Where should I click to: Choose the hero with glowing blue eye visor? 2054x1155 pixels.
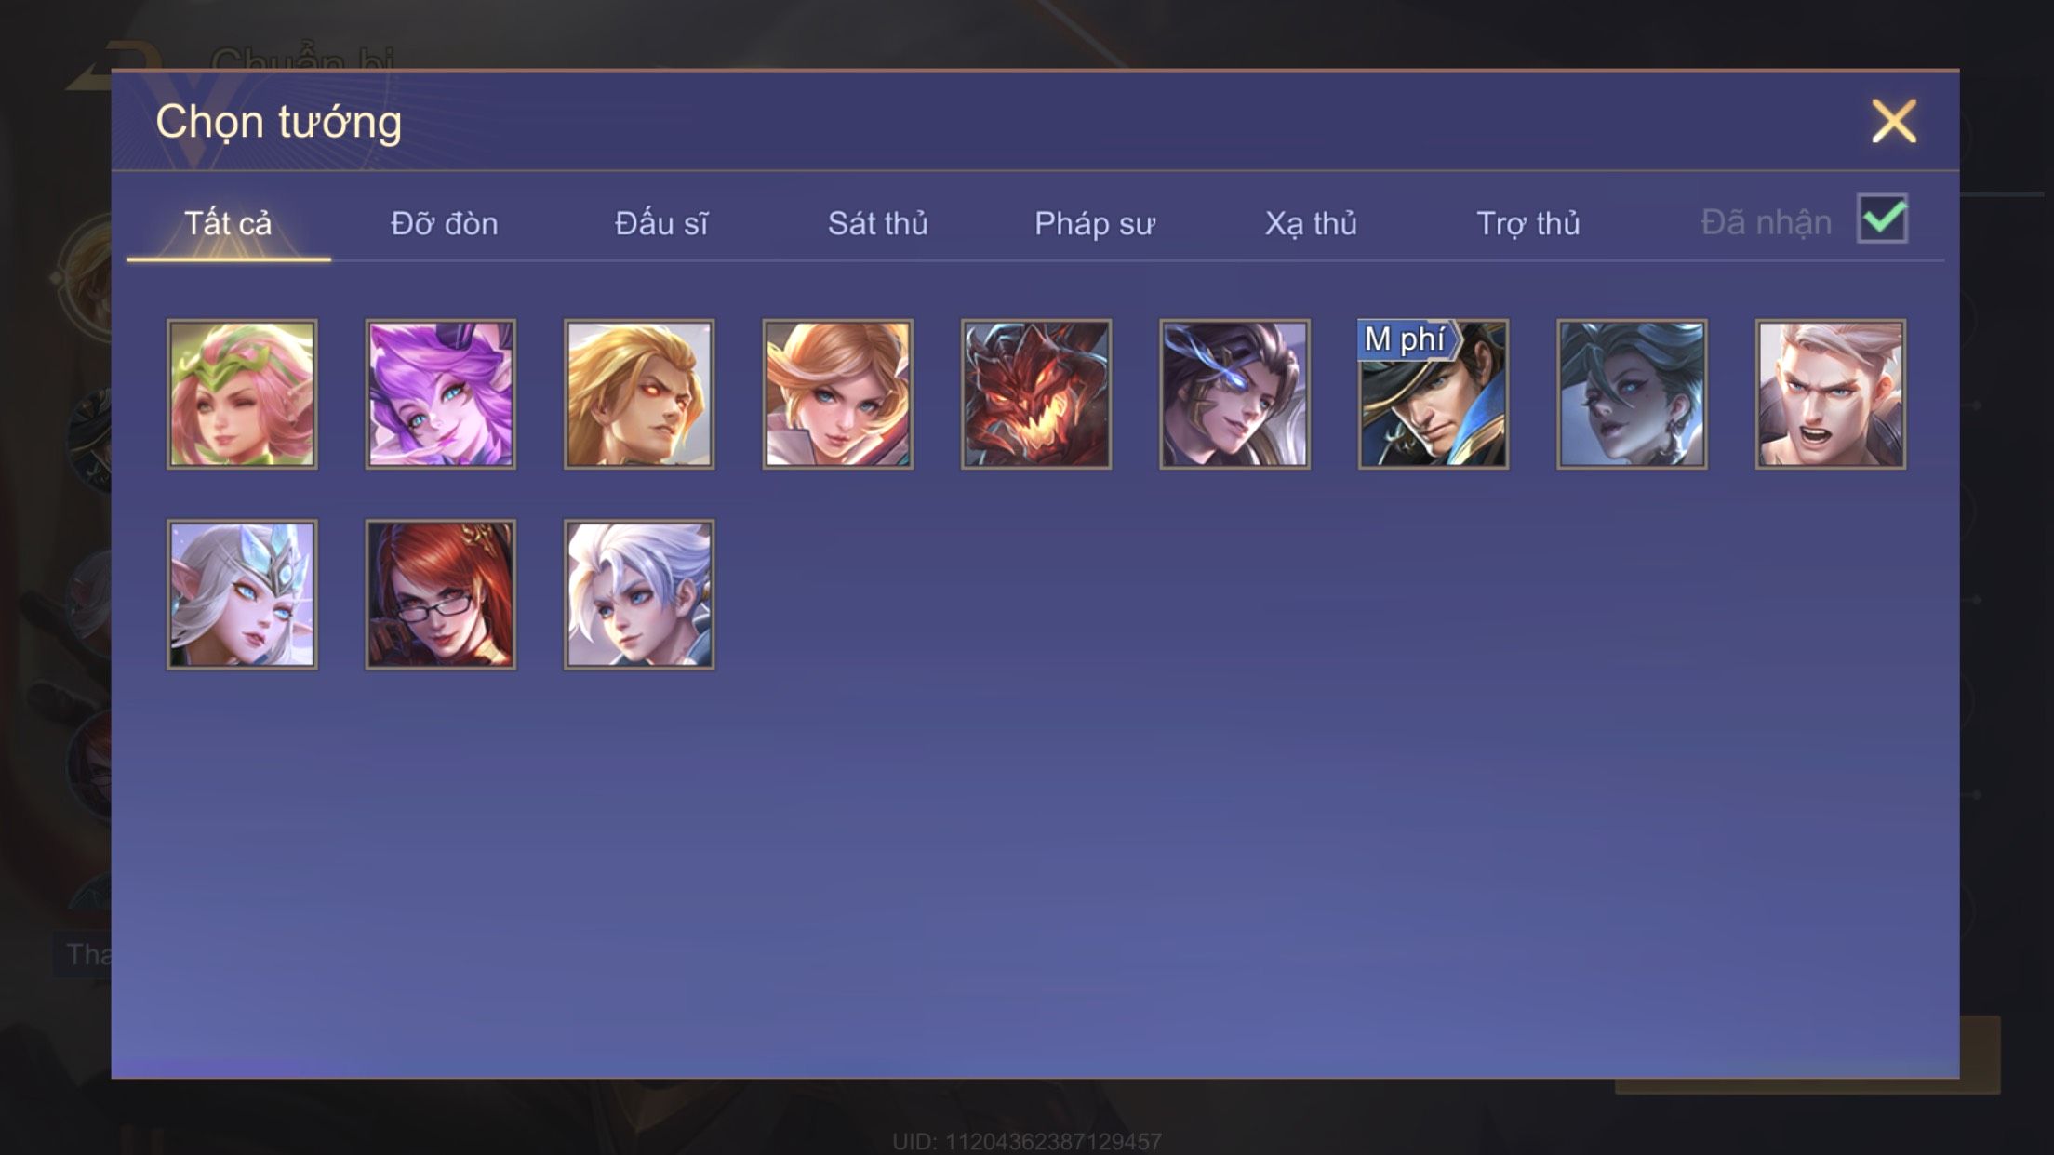click(1234, 394)
